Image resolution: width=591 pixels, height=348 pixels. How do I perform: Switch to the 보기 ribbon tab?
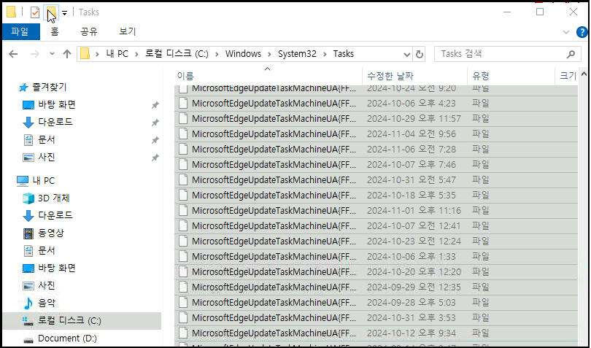128,31
